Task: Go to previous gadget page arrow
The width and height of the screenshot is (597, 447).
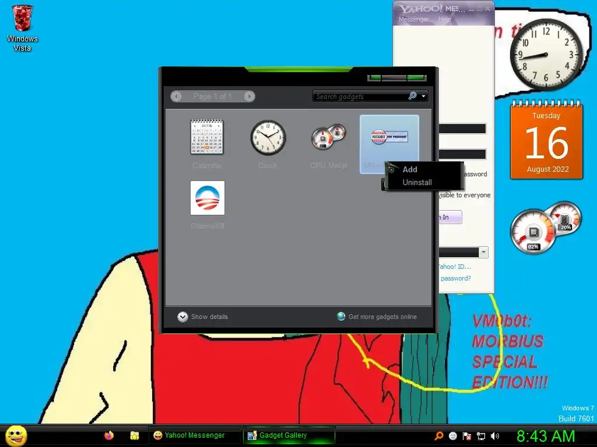Action: [x=176, y=96]
